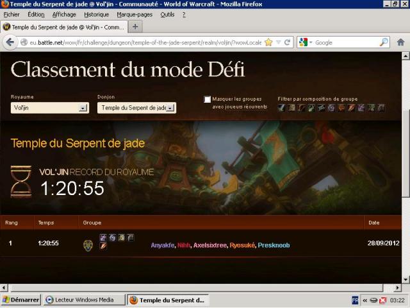Toggle the eighth class filter icon with staff

point(351,108)
